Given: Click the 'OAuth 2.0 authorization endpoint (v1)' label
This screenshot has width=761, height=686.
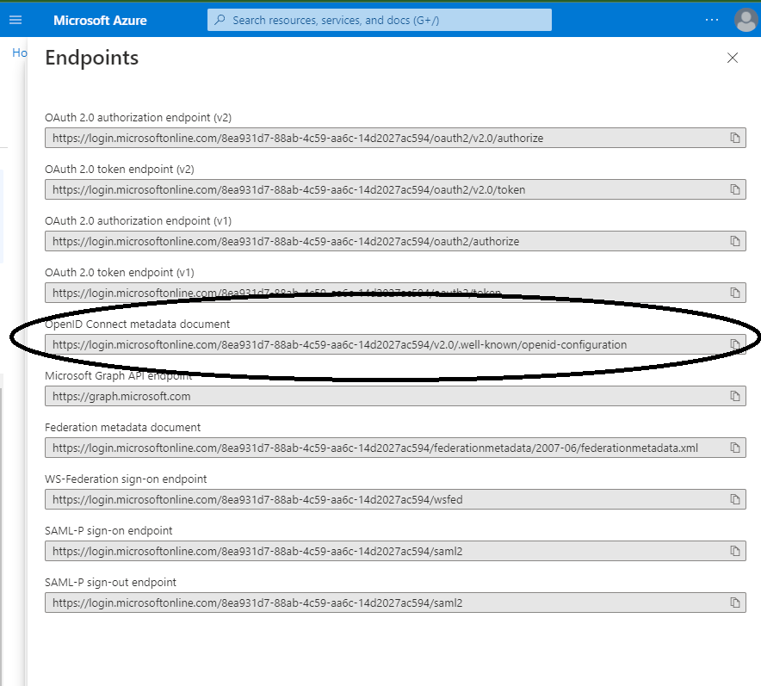Looking at the screenshot, I should pos(139,220).
